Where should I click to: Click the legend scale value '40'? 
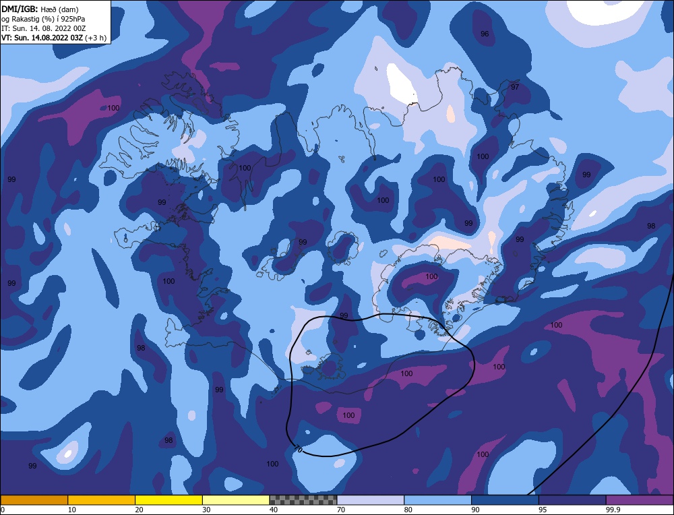point(274,510)
